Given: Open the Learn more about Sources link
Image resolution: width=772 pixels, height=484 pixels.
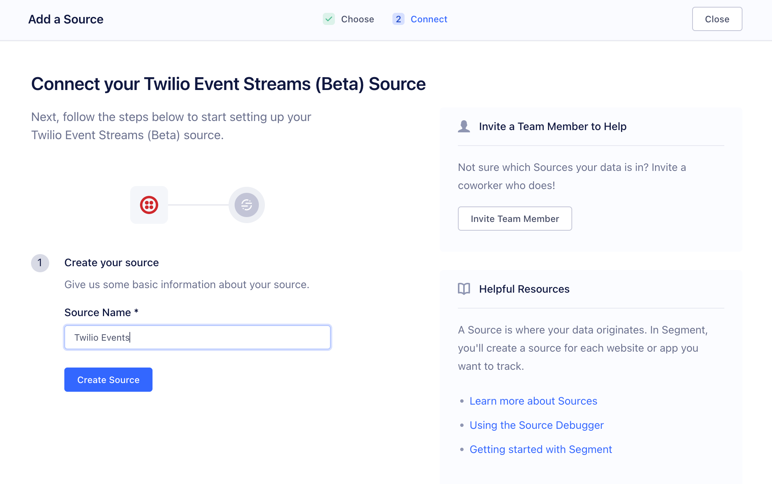Looking at the screenshot, I should coord(533,401).
